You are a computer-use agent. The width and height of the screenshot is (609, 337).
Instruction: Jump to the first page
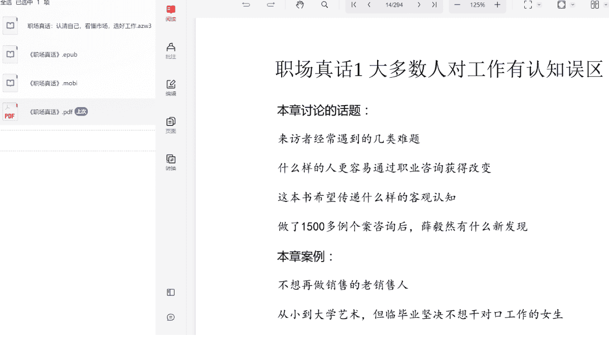354,5
